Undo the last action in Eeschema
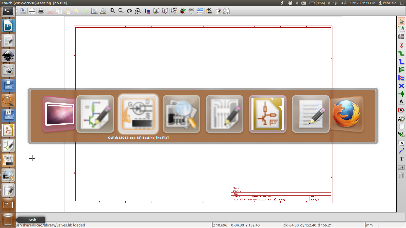This screenshot has width=406, height=228. [x=76, y=11]
